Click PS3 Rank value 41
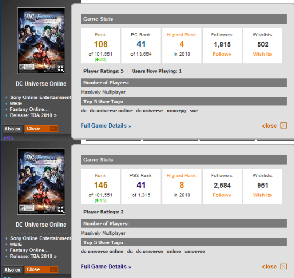The width and height of the screenshot is (294, 278). coord(141,185)
